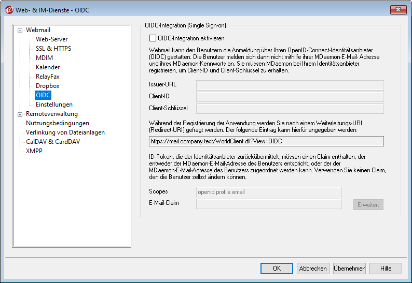Open the XMPP settings page
412x283 pixels.
(34, 151)
